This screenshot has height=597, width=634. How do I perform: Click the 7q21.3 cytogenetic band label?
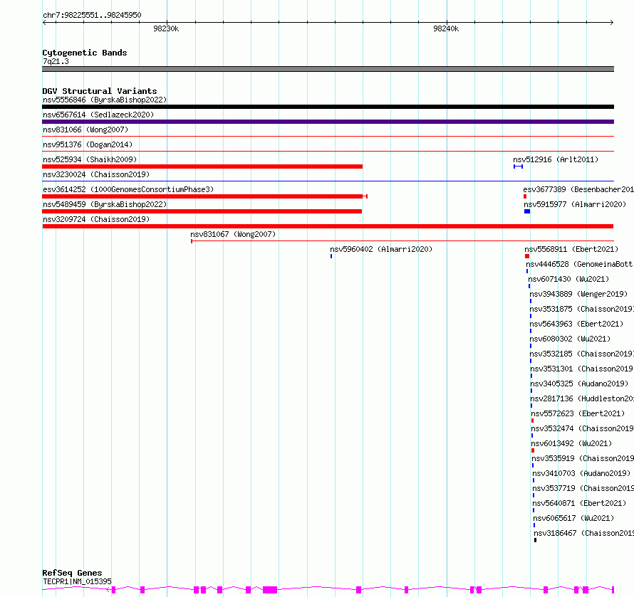point(56,61)
